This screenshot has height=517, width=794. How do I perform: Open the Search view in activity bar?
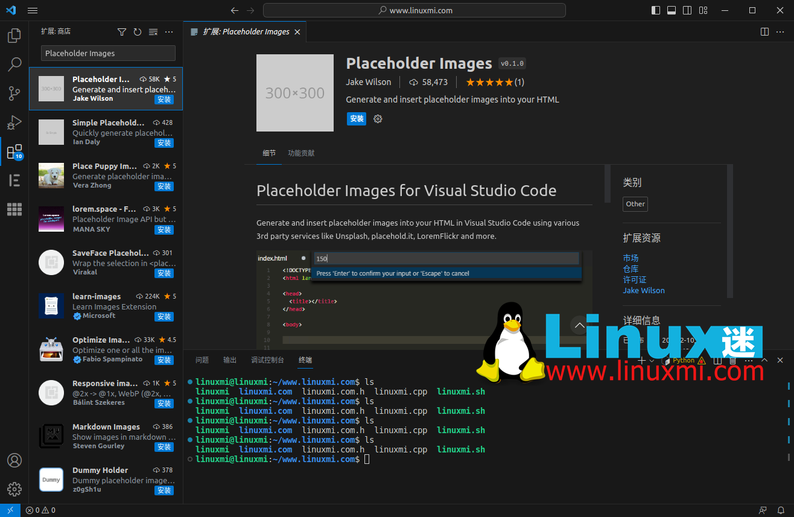14,64
